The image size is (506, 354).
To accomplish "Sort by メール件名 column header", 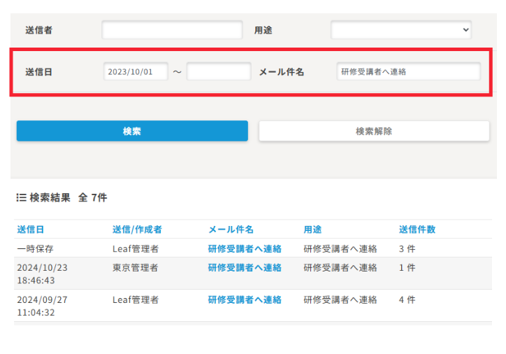I will 231,229.
